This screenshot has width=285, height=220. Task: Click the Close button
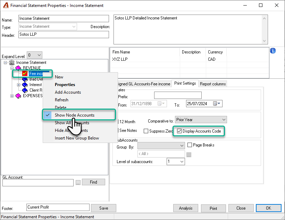coord(241,208)
